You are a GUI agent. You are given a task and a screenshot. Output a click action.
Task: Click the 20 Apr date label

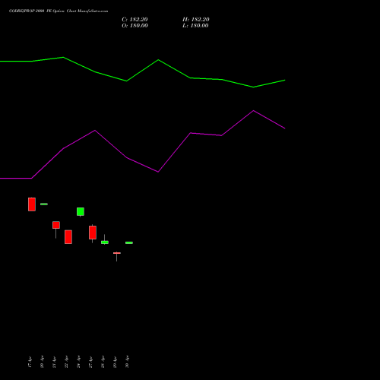tap(42, 362)
